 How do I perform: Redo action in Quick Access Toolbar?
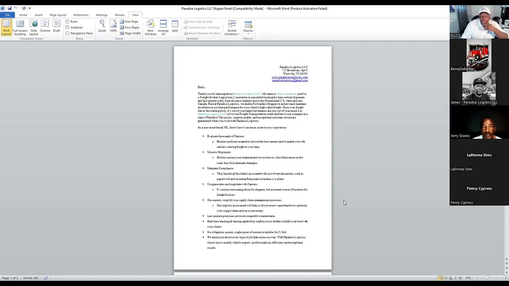(x=24, y=8)
